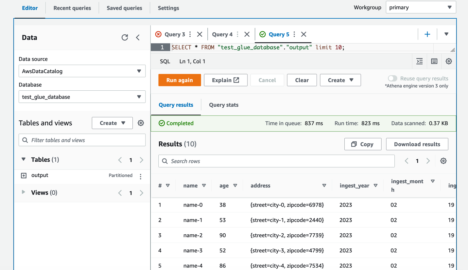Open the Database dropdown
The image size is (468, 270).
[x=81, y=97]
